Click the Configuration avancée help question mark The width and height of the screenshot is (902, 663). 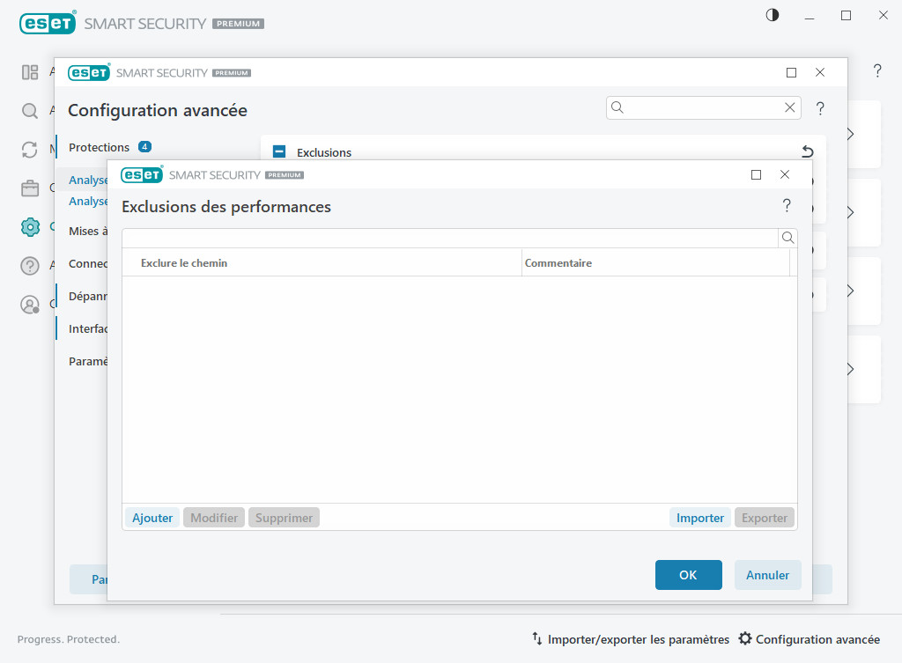pyautogui.click(x=820, y=108)
